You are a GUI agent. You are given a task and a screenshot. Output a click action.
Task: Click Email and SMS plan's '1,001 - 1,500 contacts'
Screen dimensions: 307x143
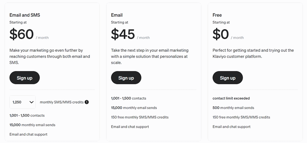pos(27,115)
